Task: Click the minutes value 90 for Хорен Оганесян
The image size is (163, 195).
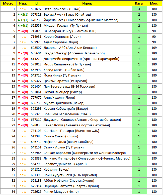Action: tap(154, 37)
